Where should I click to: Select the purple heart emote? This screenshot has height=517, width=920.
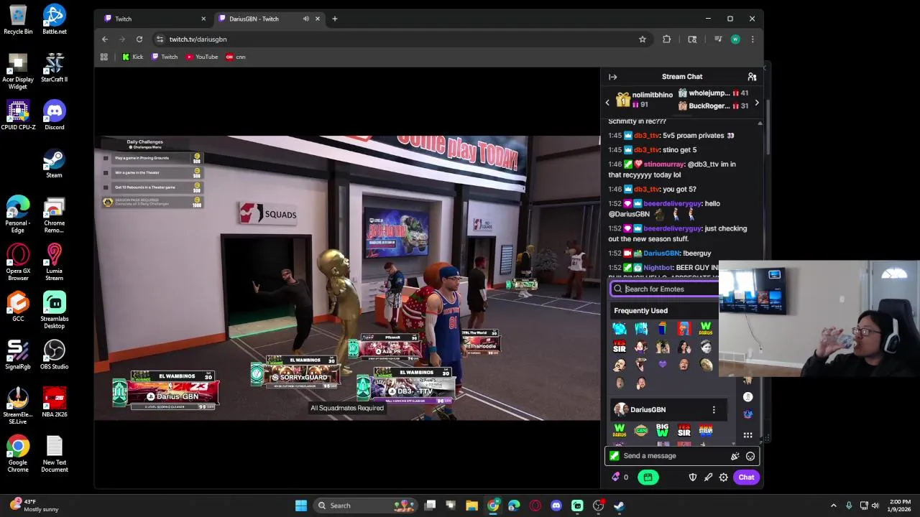click(x=663, y=365)
